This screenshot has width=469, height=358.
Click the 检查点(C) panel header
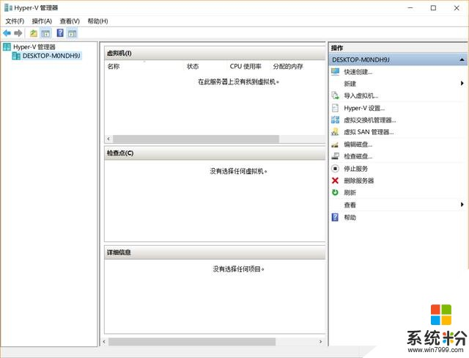215,153
